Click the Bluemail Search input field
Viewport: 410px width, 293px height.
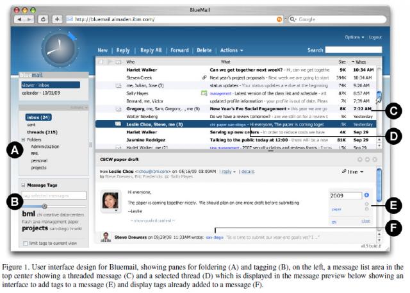point(353,50)
